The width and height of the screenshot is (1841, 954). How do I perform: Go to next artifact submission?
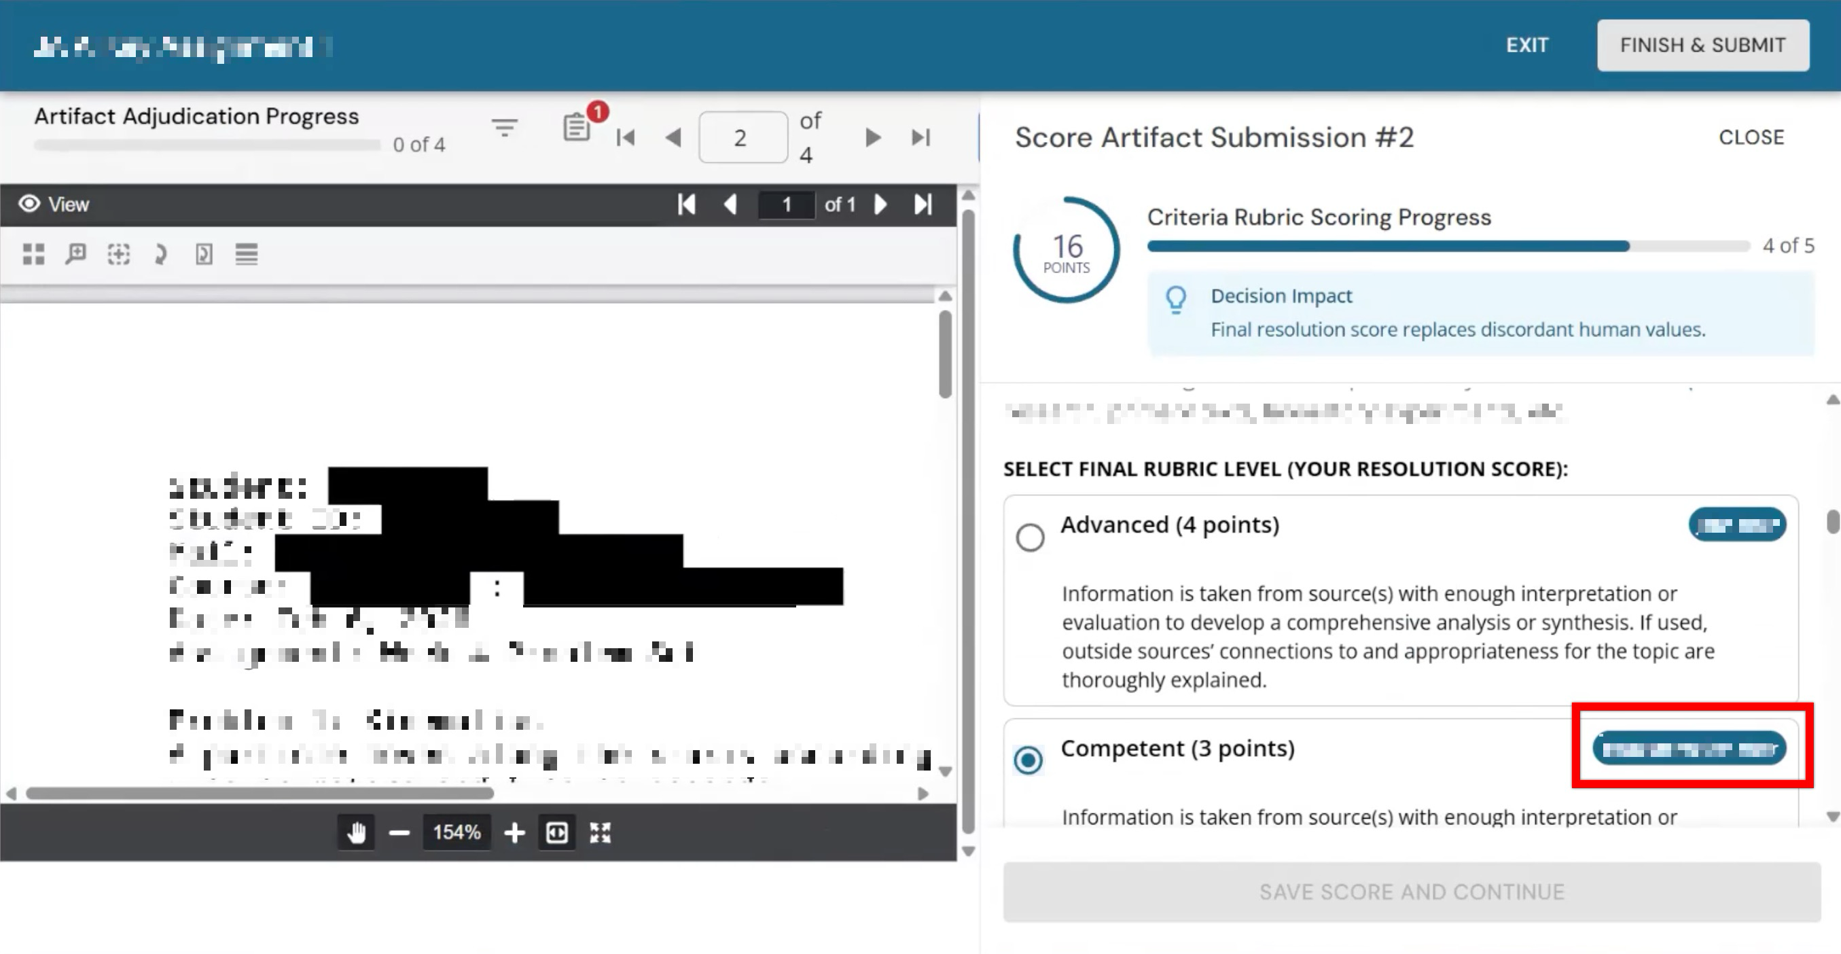[872, 137]
